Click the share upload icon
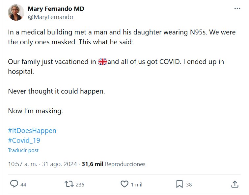Viewport: 249px width, 195px height. 235,184
